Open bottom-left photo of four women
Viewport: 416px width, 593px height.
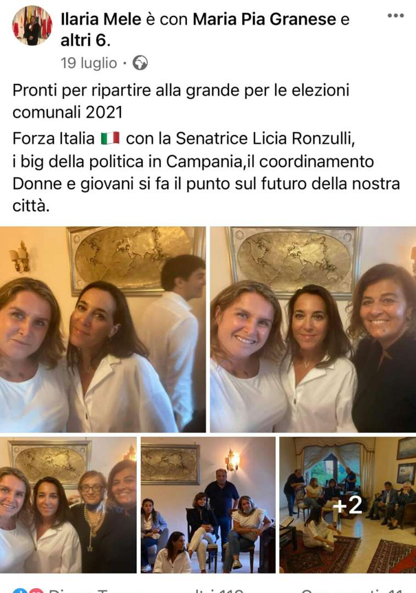(x=68, y=505)
